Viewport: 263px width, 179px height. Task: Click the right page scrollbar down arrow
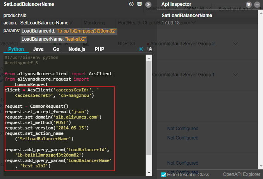[261, 166]
